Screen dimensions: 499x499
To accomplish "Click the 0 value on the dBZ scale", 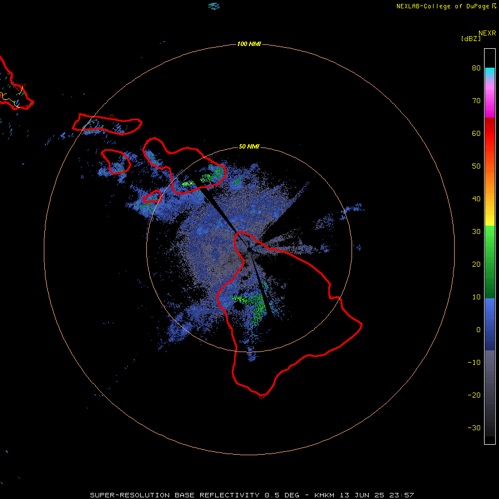I will click(x=478, y=330).
